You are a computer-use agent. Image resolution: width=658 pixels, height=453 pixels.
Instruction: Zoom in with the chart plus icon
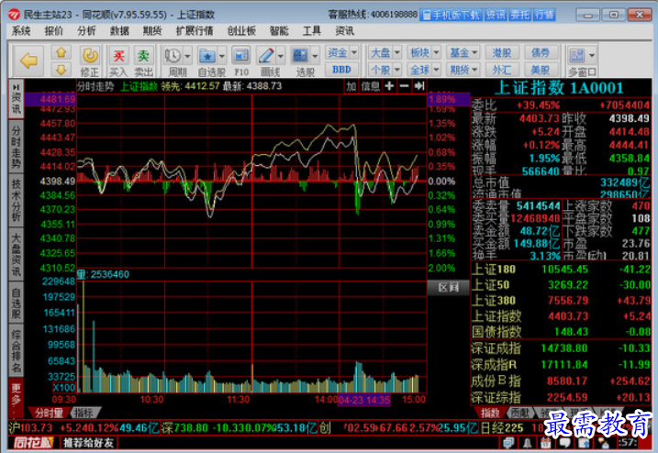pyautogui.click(x=389, y=86)
